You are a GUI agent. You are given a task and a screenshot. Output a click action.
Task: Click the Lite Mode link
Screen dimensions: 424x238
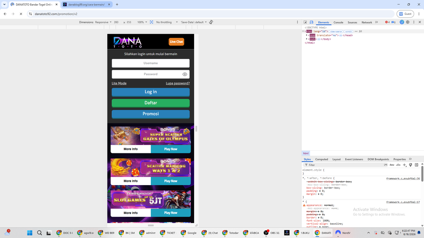coord(119,83)
